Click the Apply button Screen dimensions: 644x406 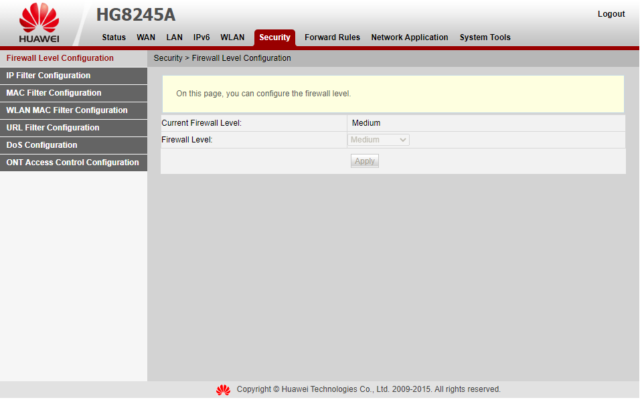365,161
